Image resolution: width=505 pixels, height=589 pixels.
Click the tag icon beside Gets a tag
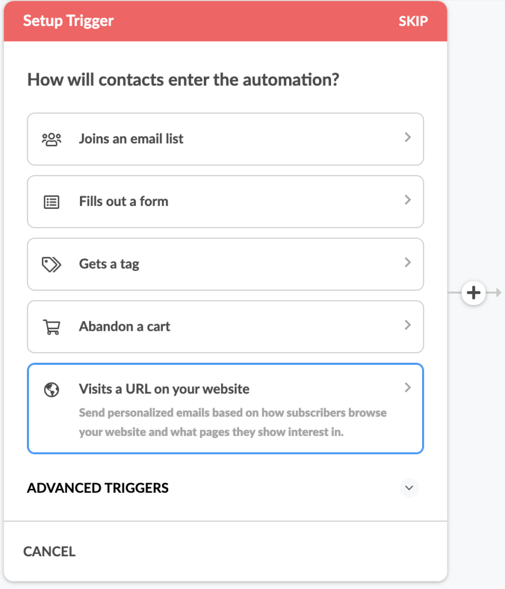pyautogui.click(x=51, y=265)
